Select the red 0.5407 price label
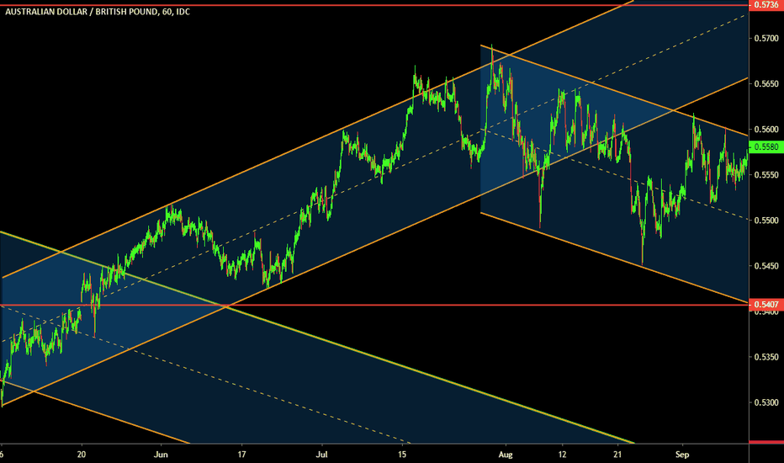This screenshot has height=463, width=784. [x=766, y=305]
